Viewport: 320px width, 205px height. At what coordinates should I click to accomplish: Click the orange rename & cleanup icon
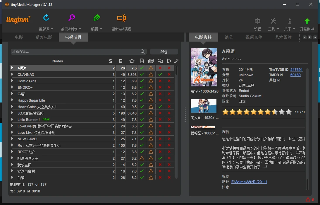pyautogui.click(x=121, y=18)
